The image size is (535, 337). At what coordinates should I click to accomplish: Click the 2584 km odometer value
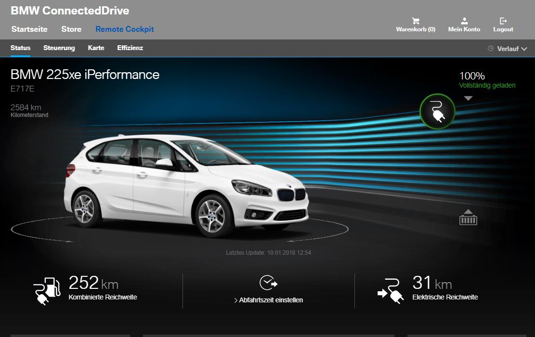click(26, 107)
